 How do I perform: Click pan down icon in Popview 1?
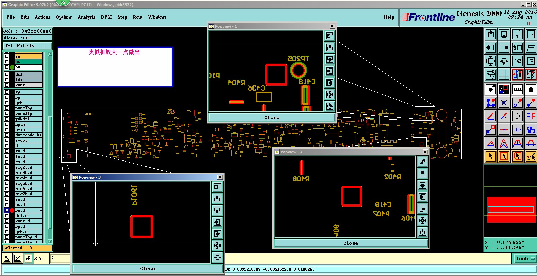(x=330, y=59)
